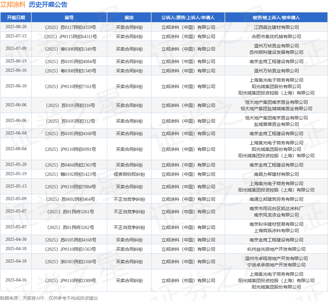The height and width of the screenshot is (301, 328).
Task: Click date cell 2025-07-15
Action: 16,36
